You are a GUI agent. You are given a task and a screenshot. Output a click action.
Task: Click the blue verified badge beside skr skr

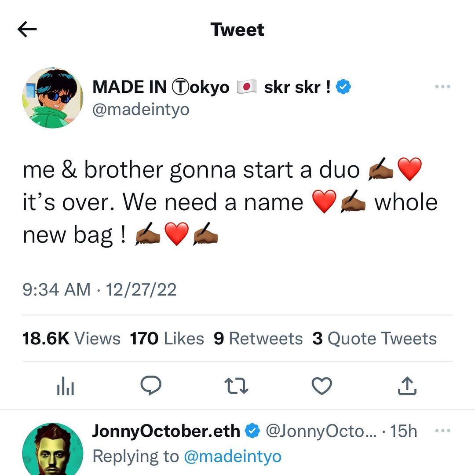[x=343, y=88]
